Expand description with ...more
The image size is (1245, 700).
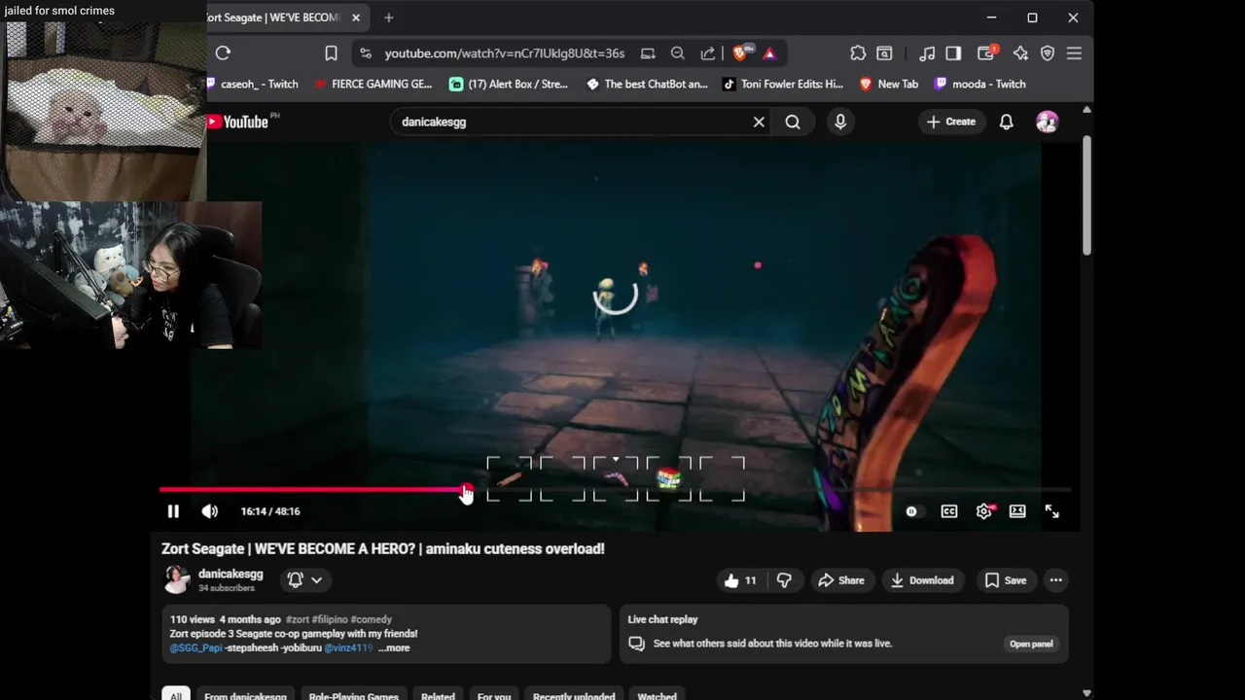click(x=394, y=648)
